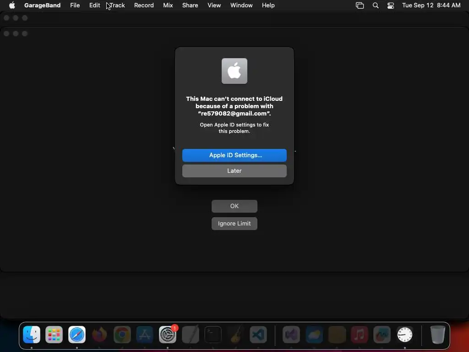Click the Apple logo icon in the dialog

[x=234, y=71]
